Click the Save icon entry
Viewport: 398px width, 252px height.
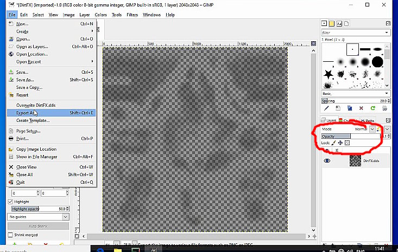[11, 72]
